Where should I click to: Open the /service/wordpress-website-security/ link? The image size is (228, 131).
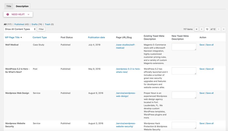[126, 125]
